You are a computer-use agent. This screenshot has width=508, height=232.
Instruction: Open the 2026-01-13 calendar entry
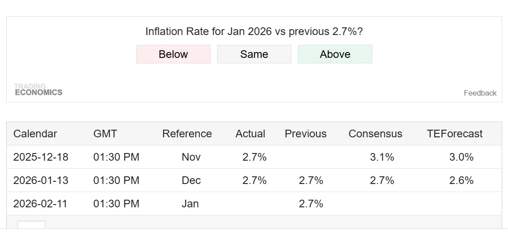(40, 180)
